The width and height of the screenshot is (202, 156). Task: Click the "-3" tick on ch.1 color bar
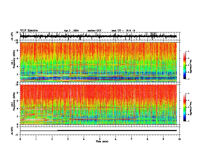(188, 51)
